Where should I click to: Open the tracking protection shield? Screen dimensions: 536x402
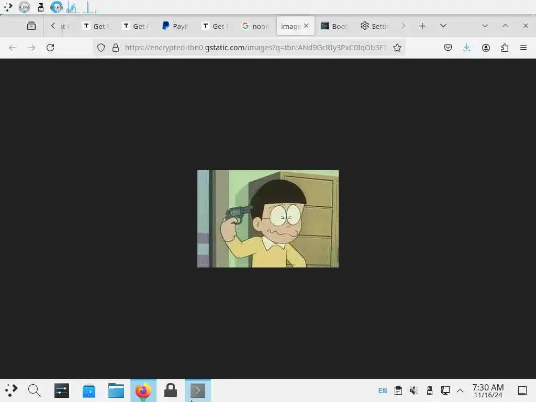pos(101,48)
